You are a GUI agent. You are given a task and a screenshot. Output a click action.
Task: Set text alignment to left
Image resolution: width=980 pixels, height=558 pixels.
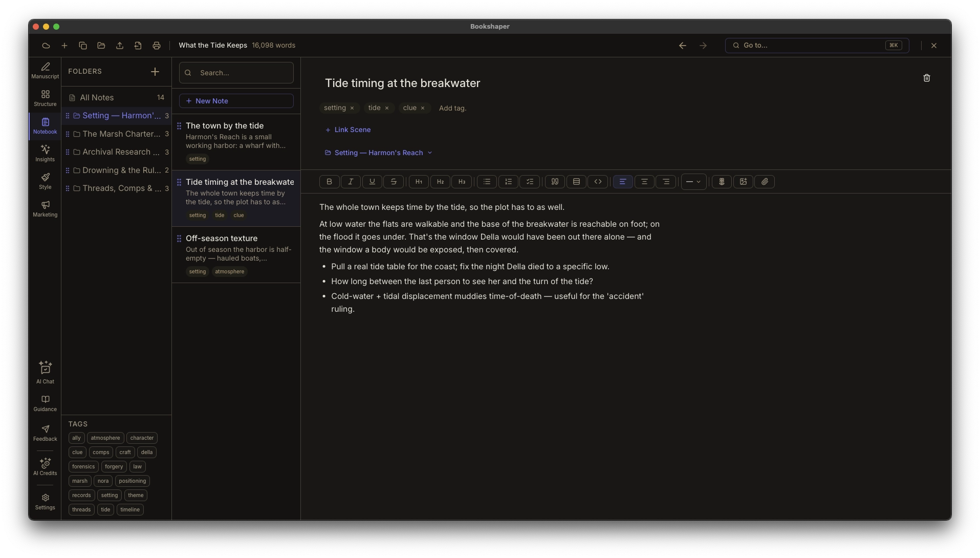click(623, 182)
